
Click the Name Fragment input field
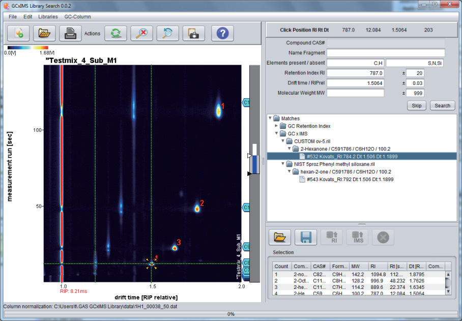point(386,53)
